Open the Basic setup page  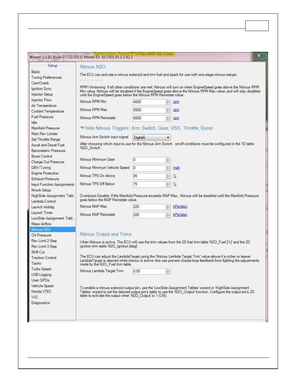click(36, 72)
